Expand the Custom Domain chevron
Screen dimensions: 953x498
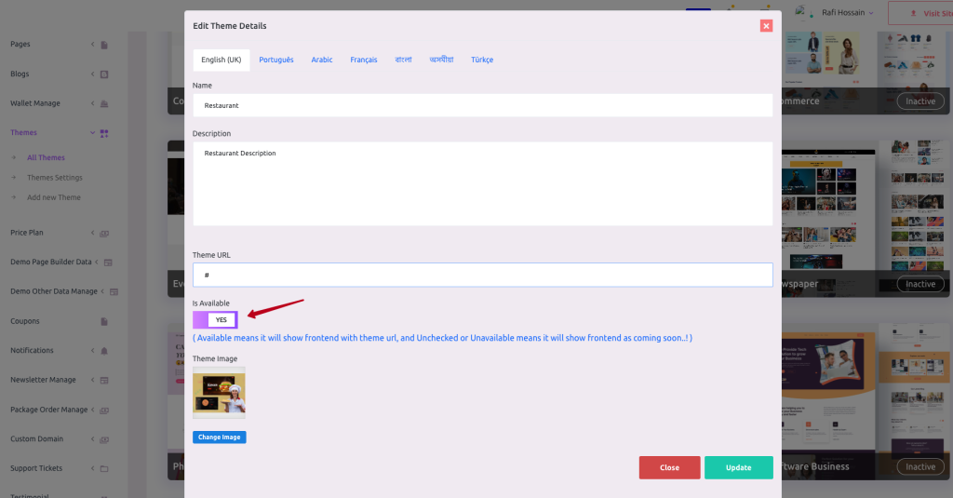click(x=92, y=439)
